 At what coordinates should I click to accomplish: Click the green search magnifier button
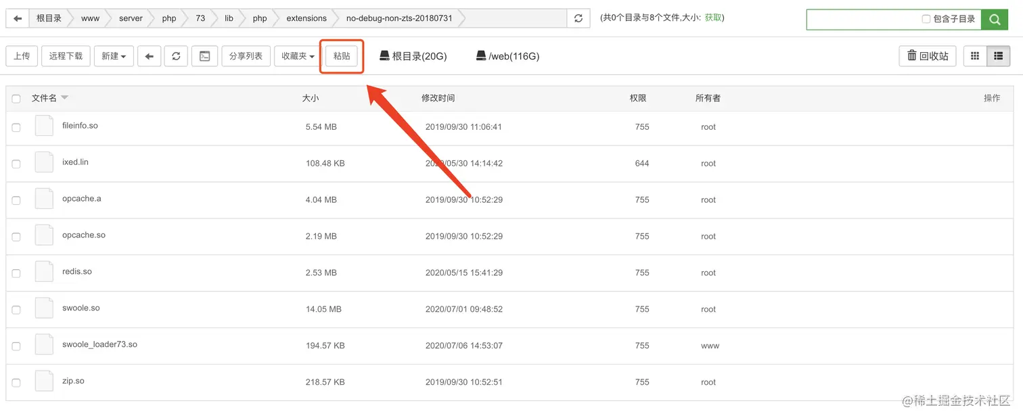995,20
